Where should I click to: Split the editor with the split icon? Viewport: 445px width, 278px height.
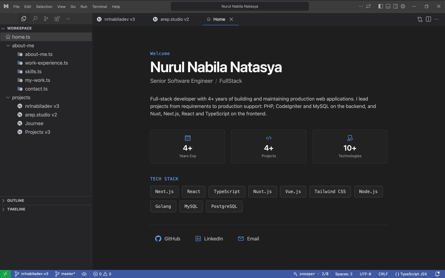tap(428, 19)
